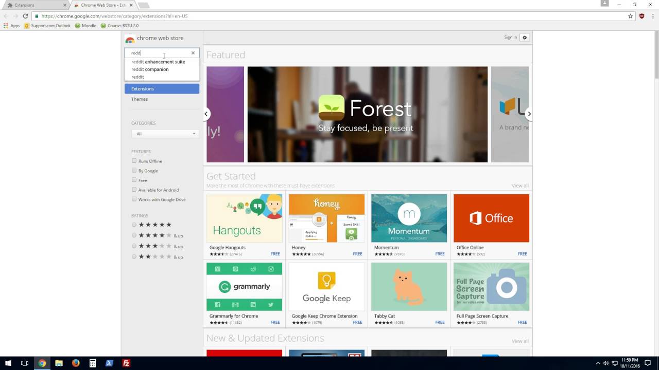This screenshot has height=370, width=659.
Task: Click FREE button under Honey
Action: pos(357,254)
